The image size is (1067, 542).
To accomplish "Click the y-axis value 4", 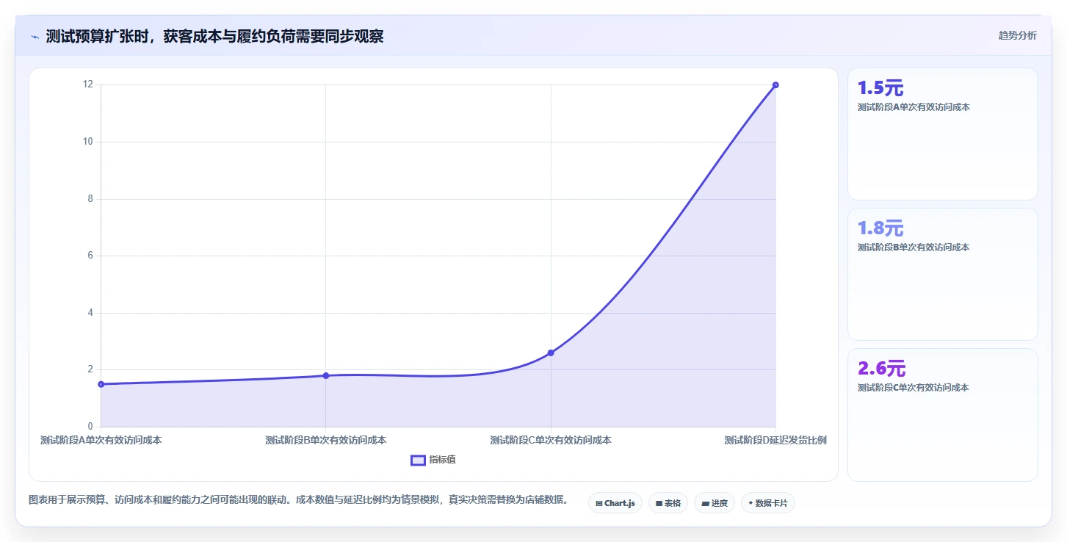I will (90, 313).
